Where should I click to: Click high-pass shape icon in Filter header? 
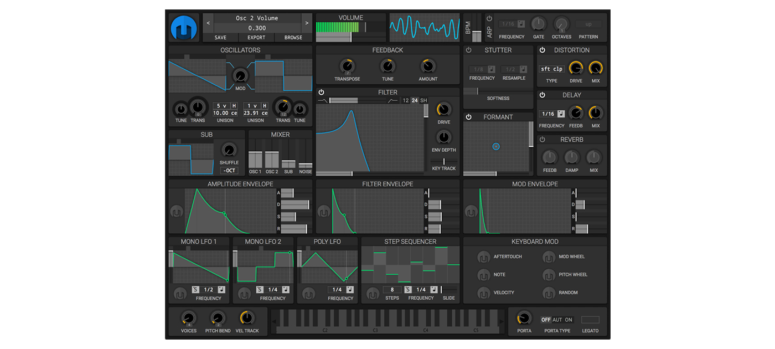[394, 101]
